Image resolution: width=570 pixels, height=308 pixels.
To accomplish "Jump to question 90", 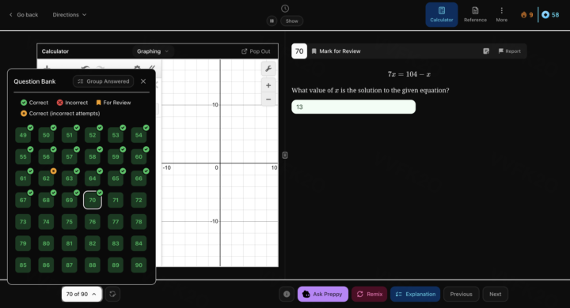I will tap(139, 265).
